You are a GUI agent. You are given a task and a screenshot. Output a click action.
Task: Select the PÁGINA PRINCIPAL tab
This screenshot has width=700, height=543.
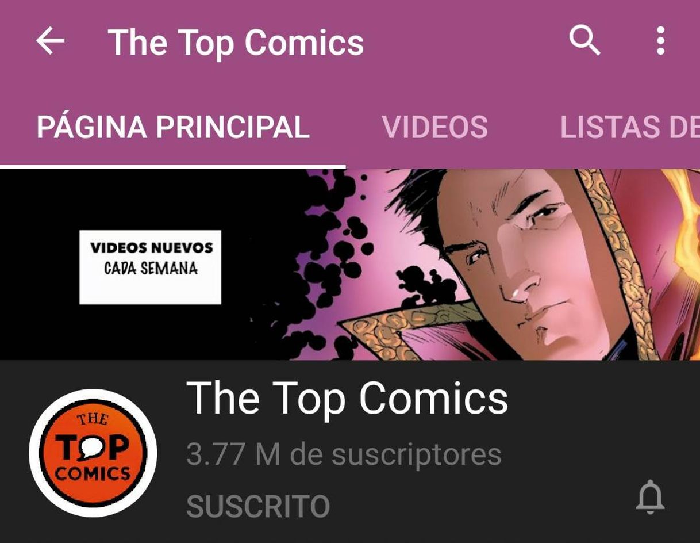[x=173, y=127]
